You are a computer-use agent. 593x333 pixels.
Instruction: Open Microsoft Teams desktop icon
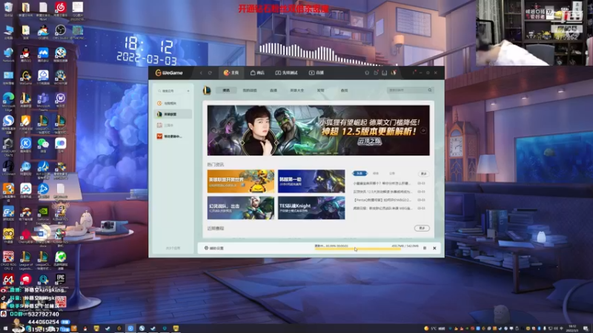[x=43, y=101]
